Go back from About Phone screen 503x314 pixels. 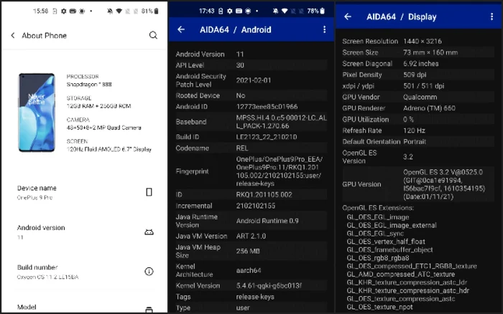coord(13,36)
